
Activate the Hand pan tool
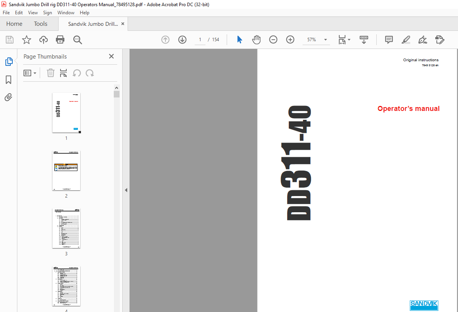pos(256,40)
